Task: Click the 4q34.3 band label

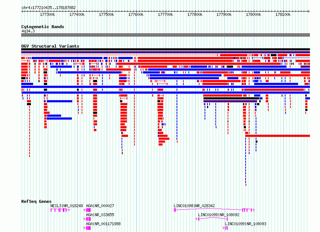Action: point(28,31)
